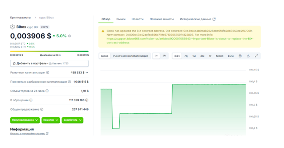Click info icon next to 5.0% change
Screen dimensions: 284x148
click(70, 36)
